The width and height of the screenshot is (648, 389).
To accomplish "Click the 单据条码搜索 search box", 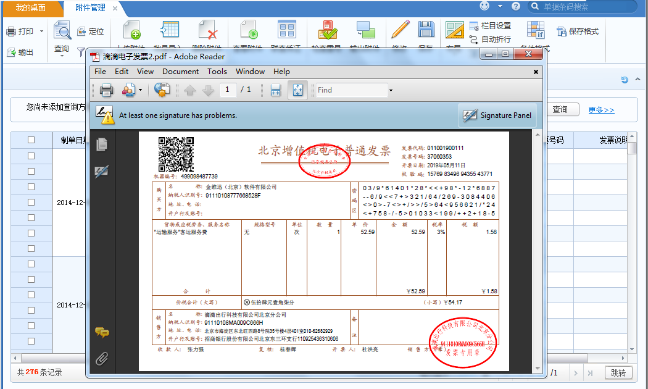I will point(583,7).
